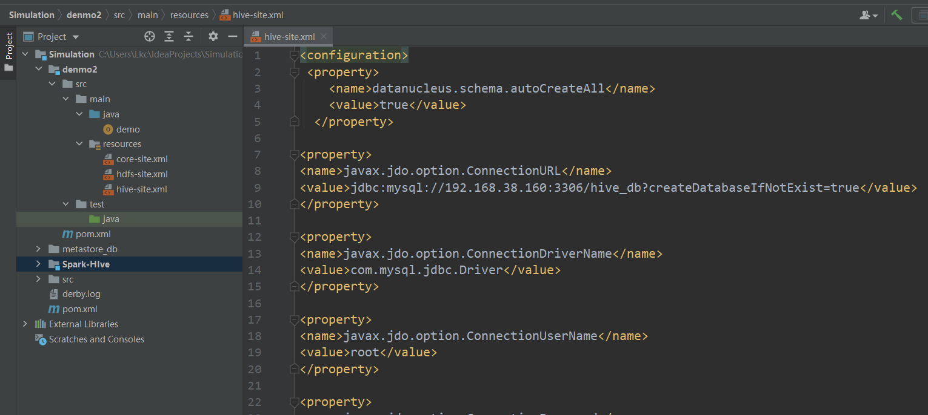This screenshot has width=928, height=415.
Task: Click the green Build project hammer icon
Action: (x=897, y=15)
